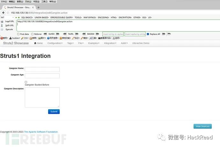The width and height of the screenshot is (220, 147).
Task: Open the Cookies developer toolbar menu
Action: coord(15,38)
